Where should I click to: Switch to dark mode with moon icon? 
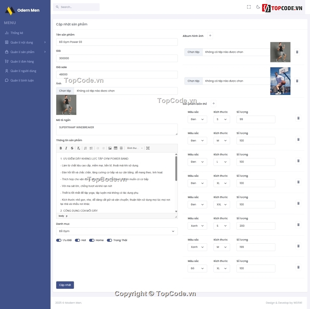[258, 7]
